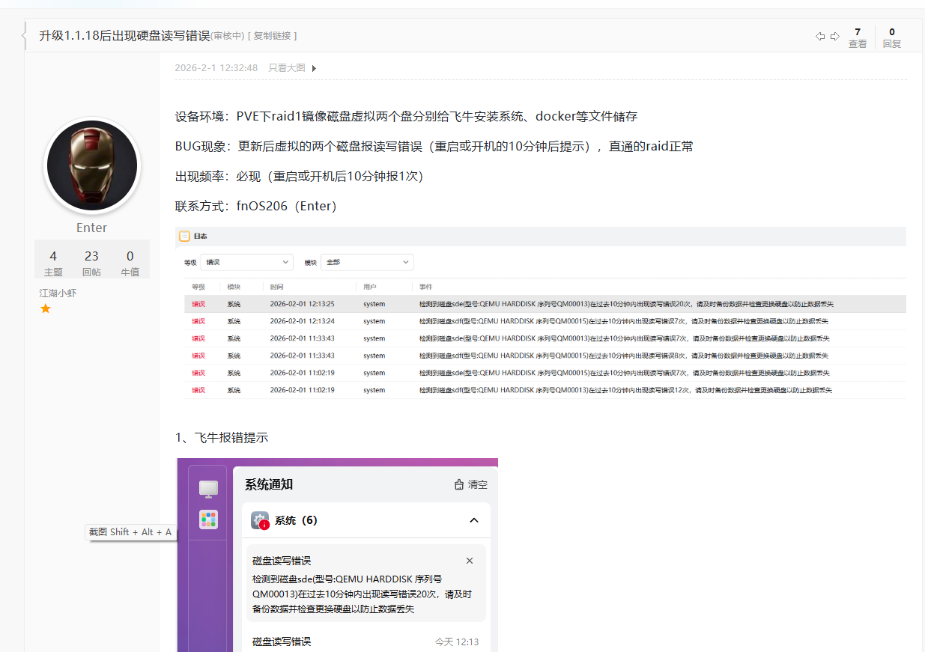Open username Enter profile link
This screenshot has height=652, width=925.
pyautogui.click(x=91, y=228)
